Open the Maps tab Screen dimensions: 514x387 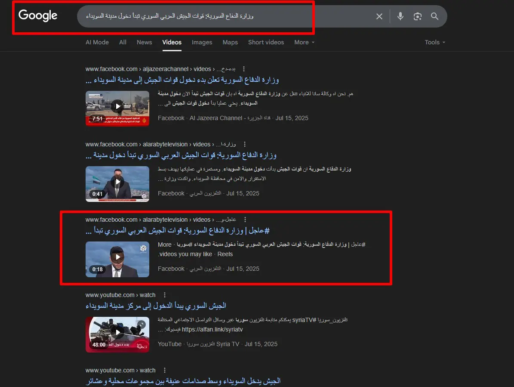tap(230, 42)
